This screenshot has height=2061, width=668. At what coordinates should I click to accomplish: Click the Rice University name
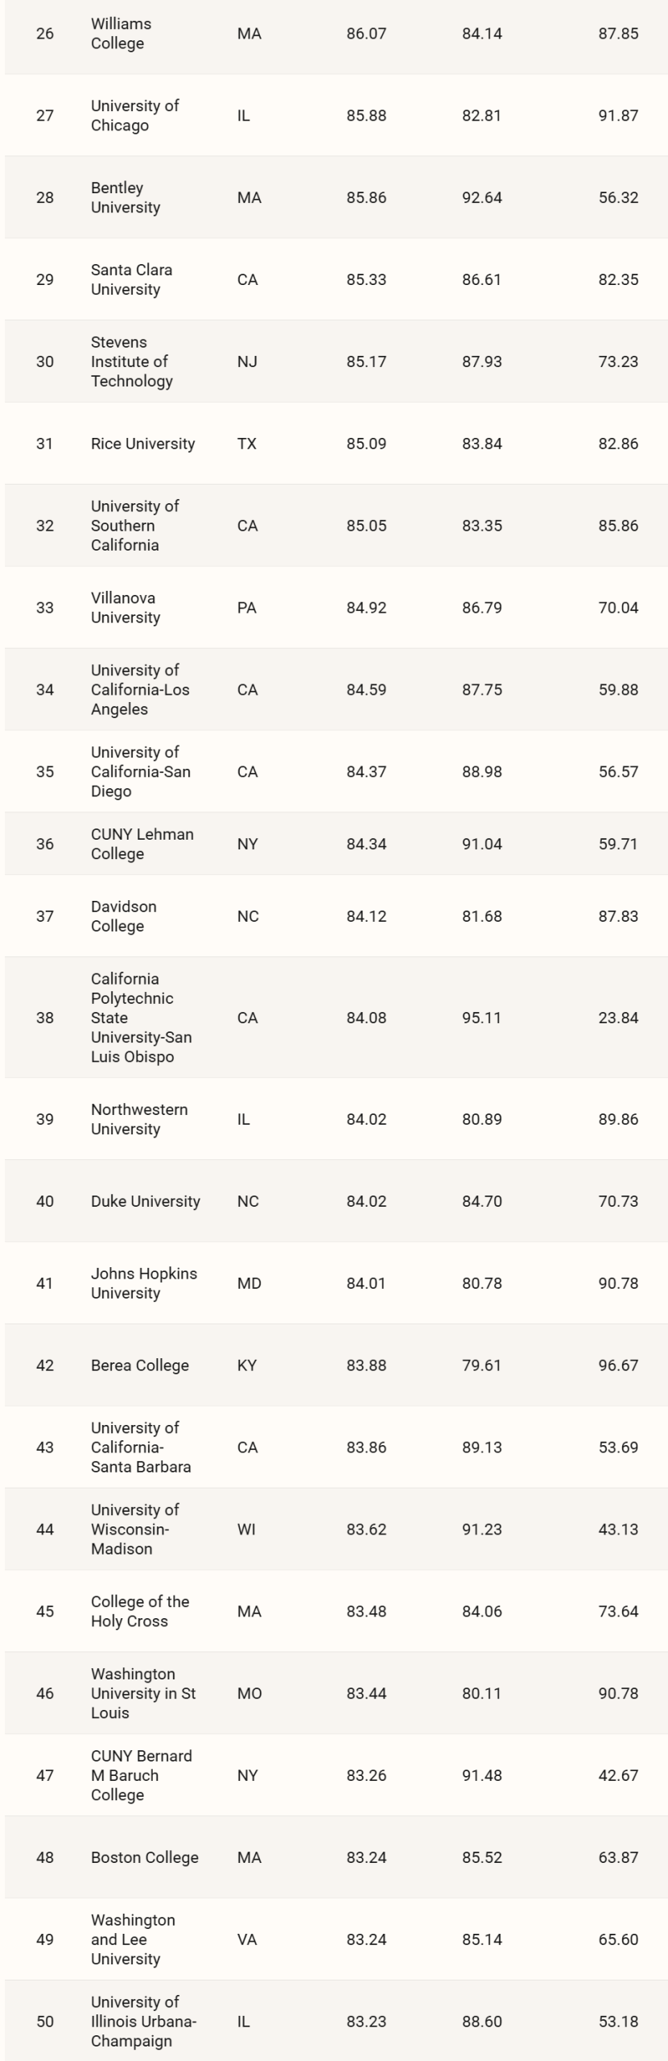(142, 444)
